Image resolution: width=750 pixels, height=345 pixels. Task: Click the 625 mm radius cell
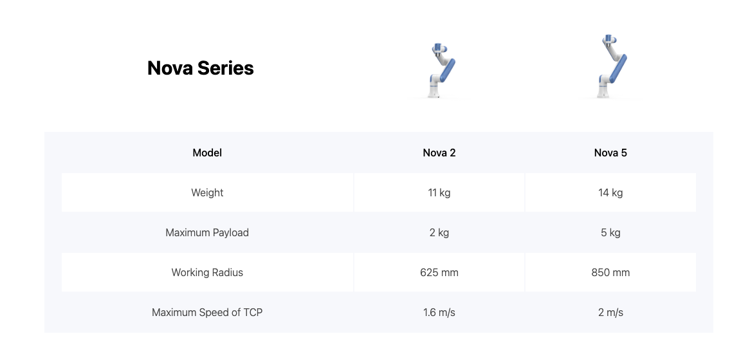(439, 272)
